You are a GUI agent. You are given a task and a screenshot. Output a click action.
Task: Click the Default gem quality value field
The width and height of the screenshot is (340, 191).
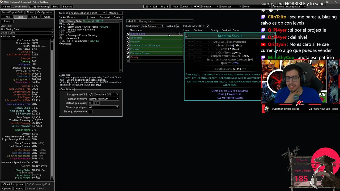click(91, 103)
